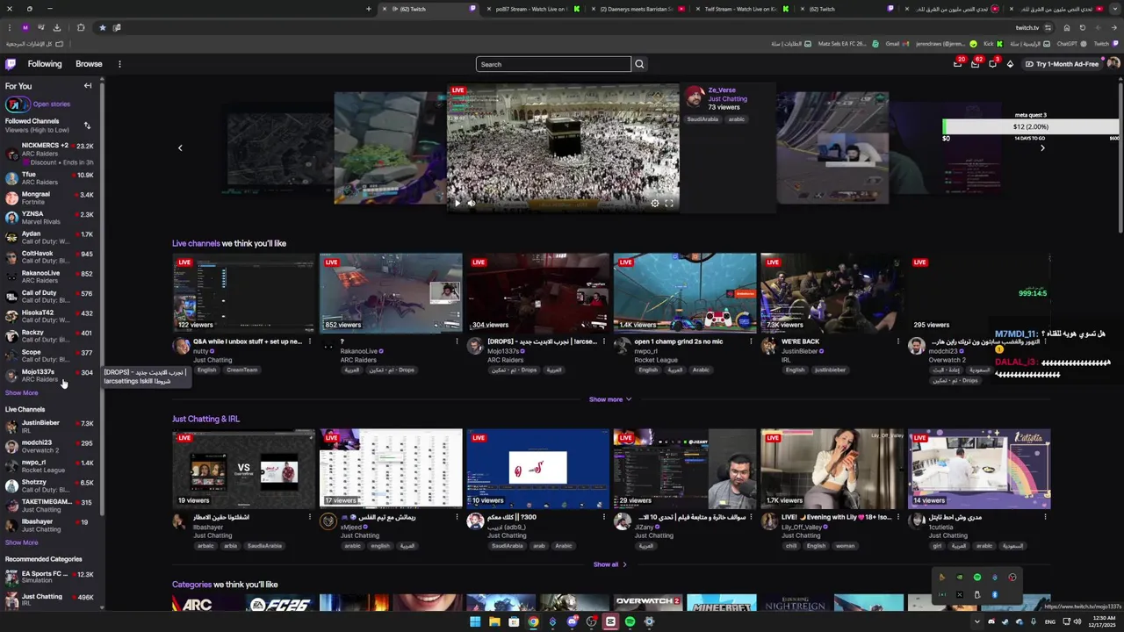Select YZNSA in followed channels
The width and height of the screenshot is (1124, 632).
pos(50,218)
